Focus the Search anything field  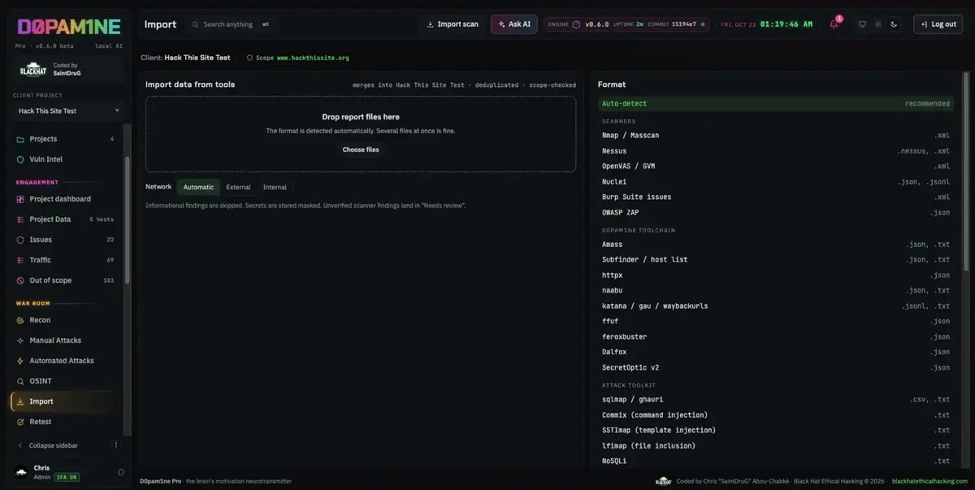(231, 24)
